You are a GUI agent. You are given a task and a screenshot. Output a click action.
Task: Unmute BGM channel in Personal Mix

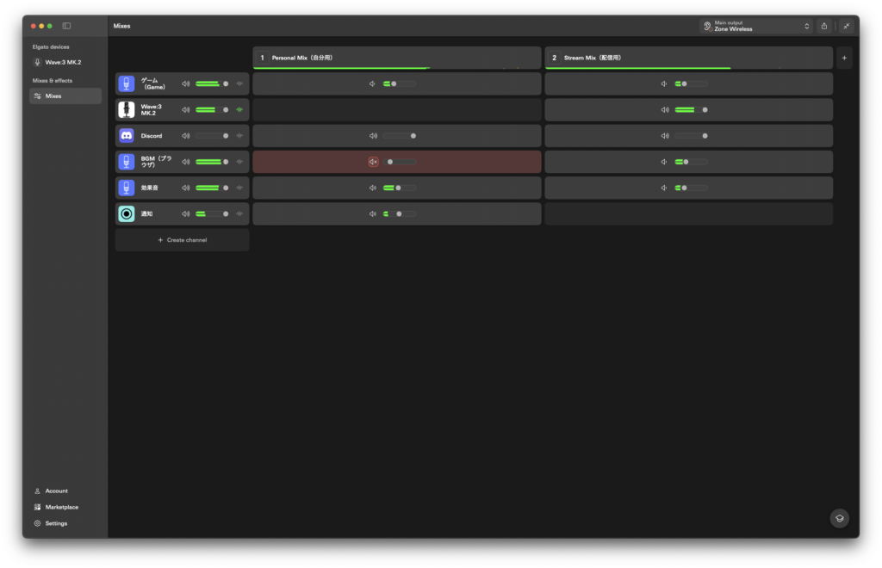pos(373,162)
